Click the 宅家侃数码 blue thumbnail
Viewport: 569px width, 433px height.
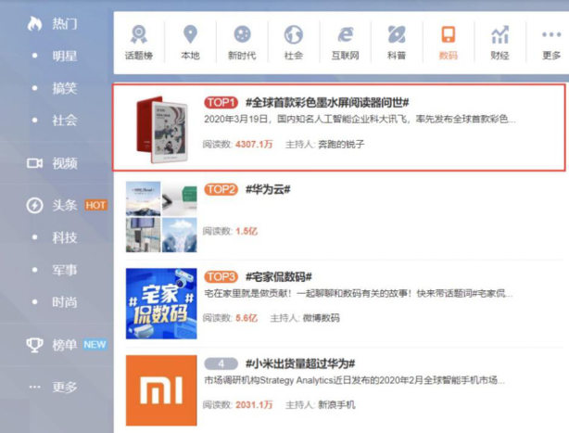coord(161,304)
